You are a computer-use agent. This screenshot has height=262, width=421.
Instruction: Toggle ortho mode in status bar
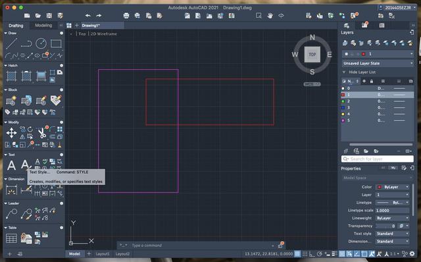(312, 253)
